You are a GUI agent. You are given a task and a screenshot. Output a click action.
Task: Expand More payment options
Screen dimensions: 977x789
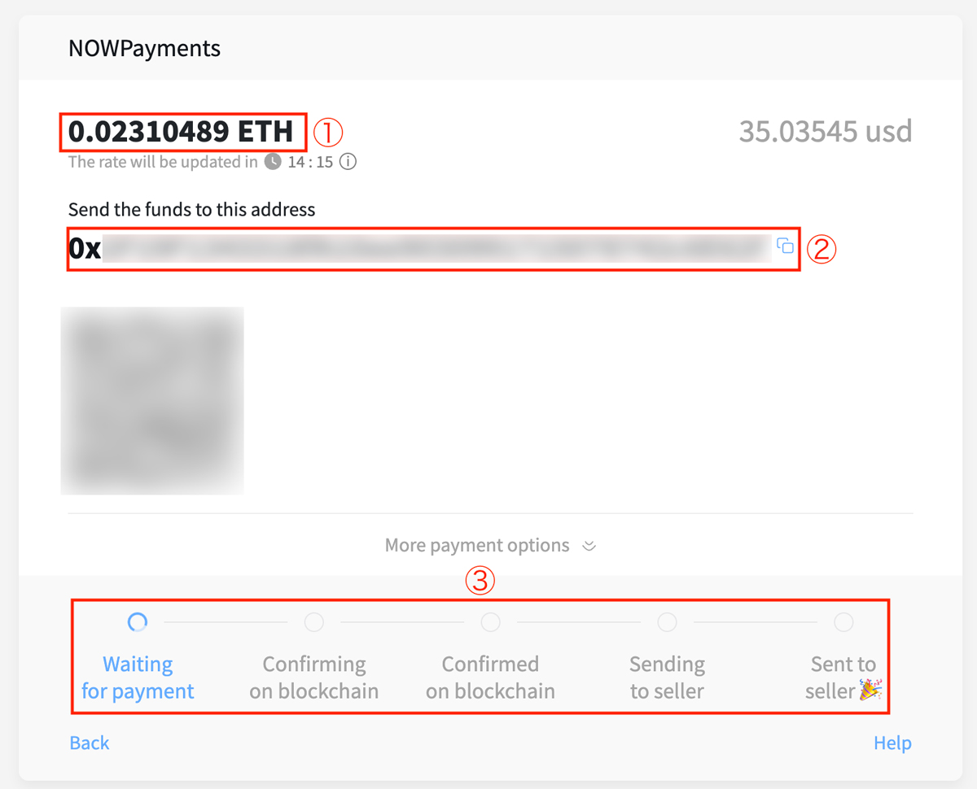[x=477, y=545]
